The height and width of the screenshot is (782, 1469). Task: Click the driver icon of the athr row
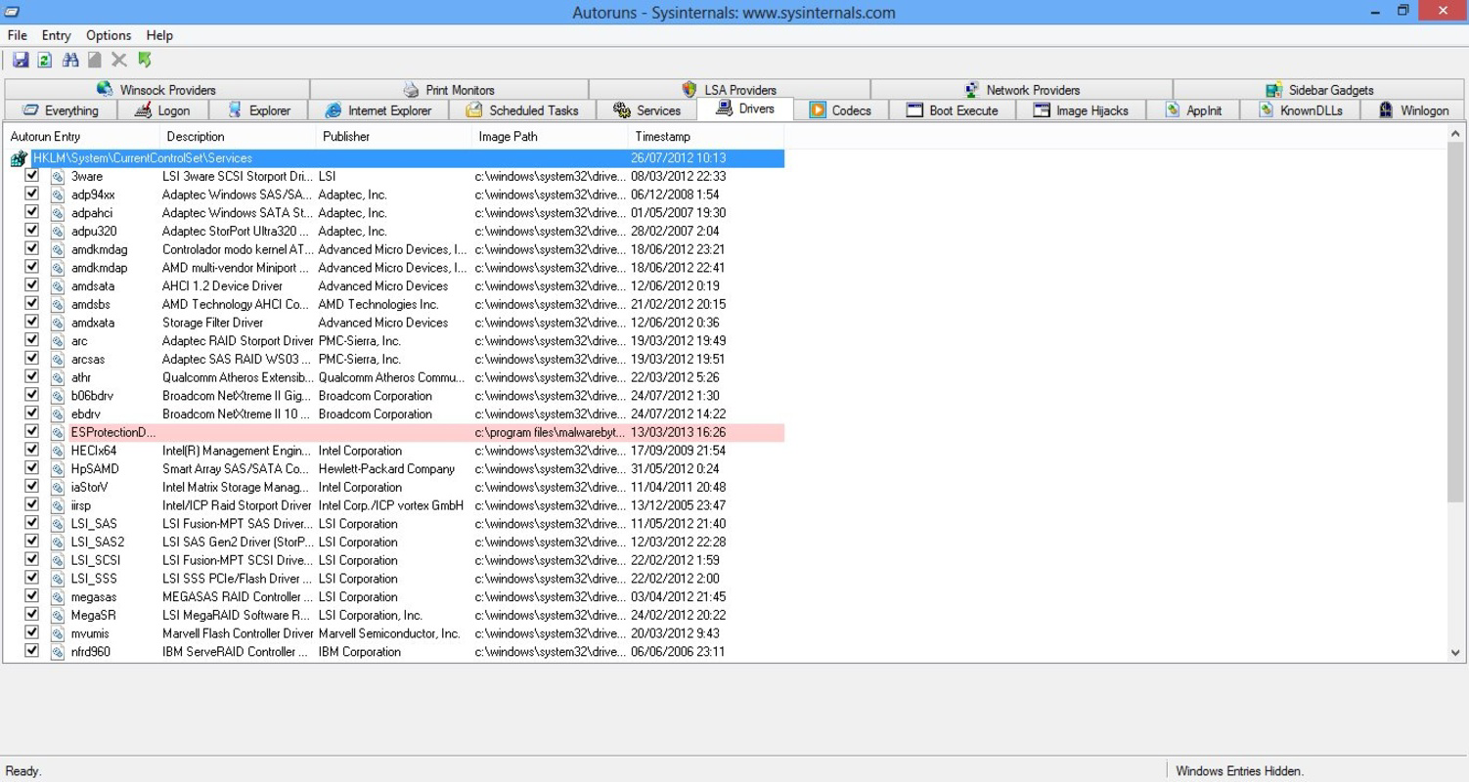(x=58, y=377)
